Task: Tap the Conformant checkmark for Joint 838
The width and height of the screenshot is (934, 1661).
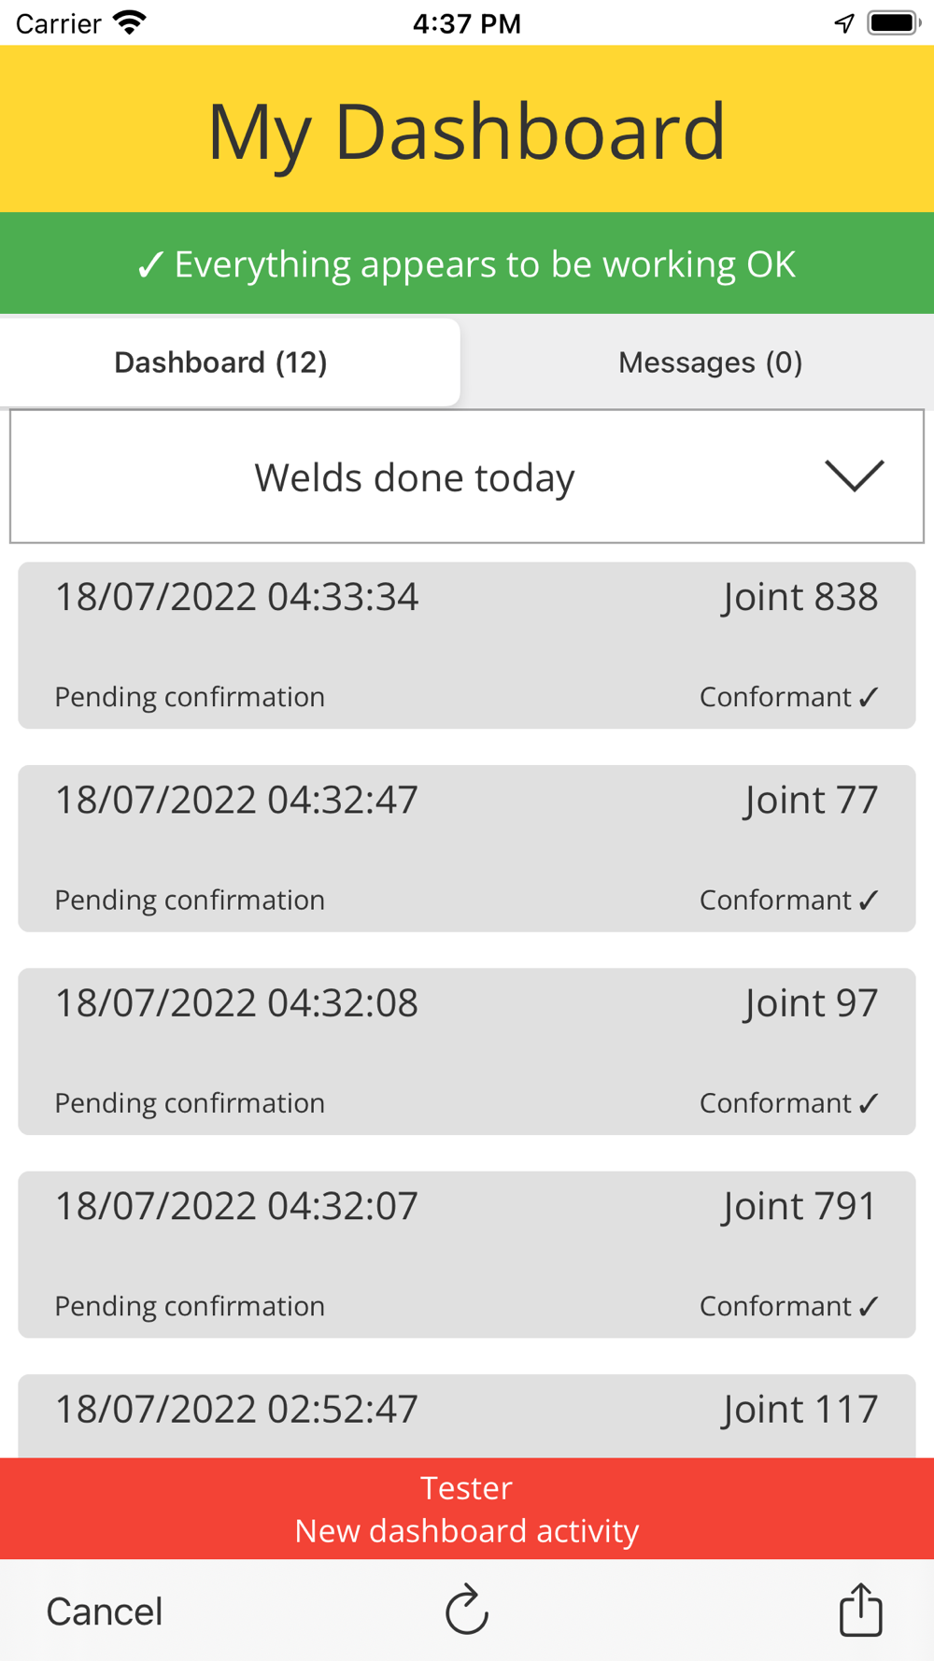Action: (x=869, y=697)
